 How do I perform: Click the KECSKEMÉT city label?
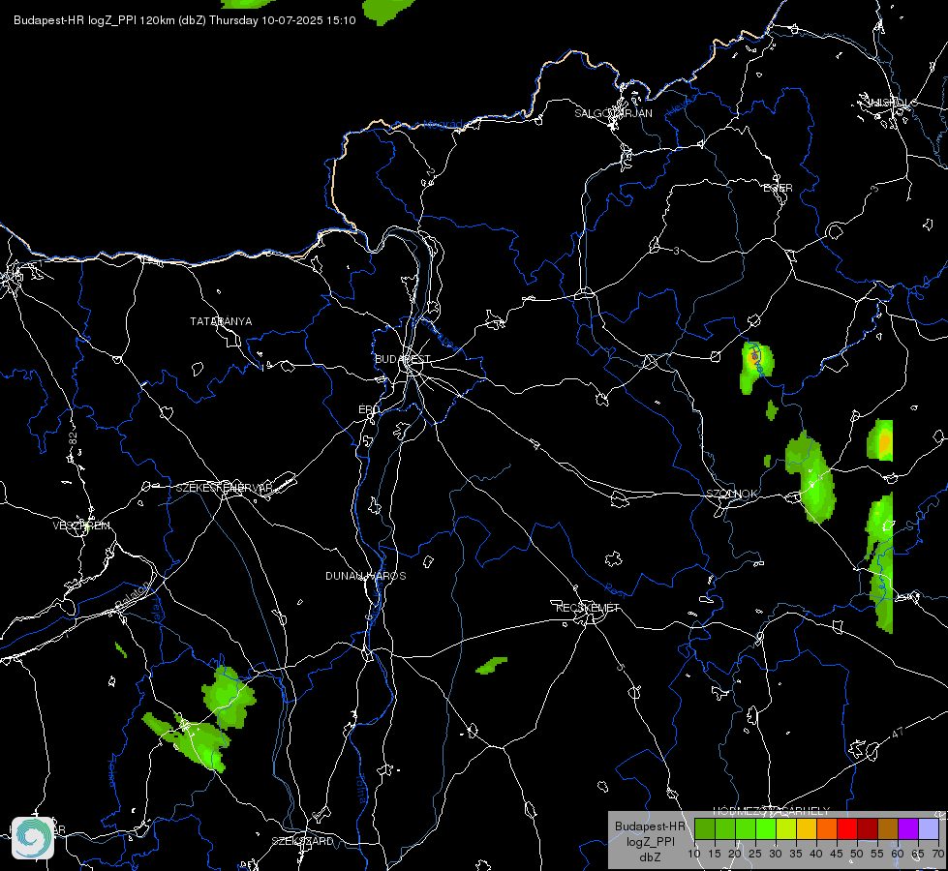pos(588,608)
